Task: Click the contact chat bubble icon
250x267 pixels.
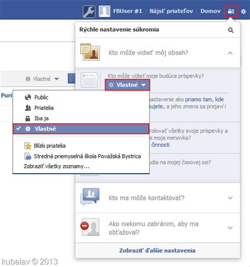Action: click(x=90, y=197)
